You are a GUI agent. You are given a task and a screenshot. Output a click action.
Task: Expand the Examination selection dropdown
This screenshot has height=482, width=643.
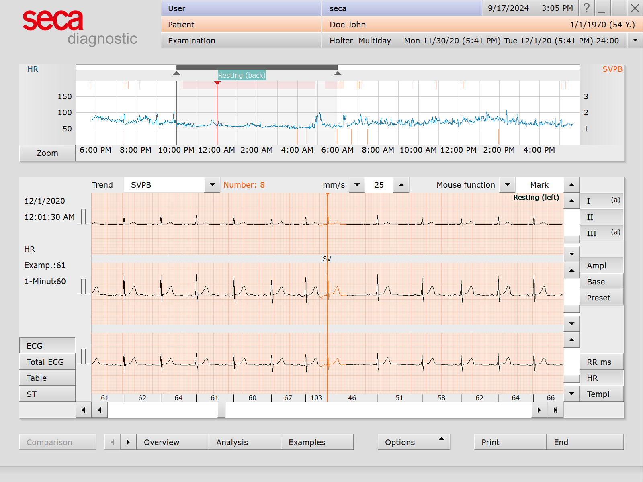pyautogui.click(x=635, y=40)
